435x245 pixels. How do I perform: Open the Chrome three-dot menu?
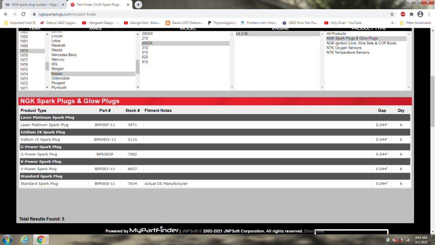coord(429,14)
